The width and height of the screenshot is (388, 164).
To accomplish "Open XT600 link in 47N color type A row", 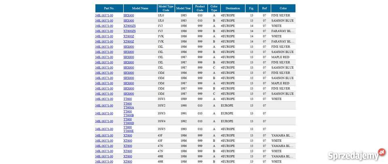I will point(128,146).
